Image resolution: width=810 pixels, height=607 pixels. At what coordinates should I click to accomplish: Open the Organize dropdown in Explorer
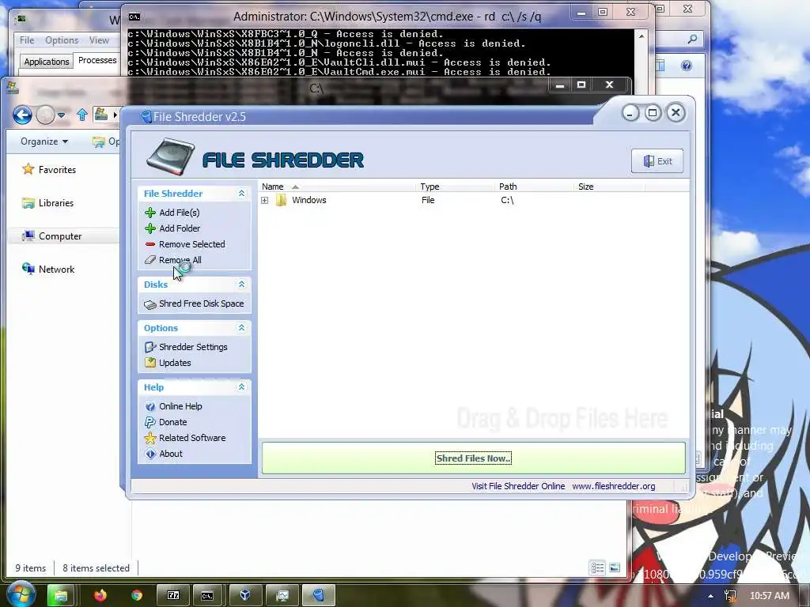(x=44, y=141)
